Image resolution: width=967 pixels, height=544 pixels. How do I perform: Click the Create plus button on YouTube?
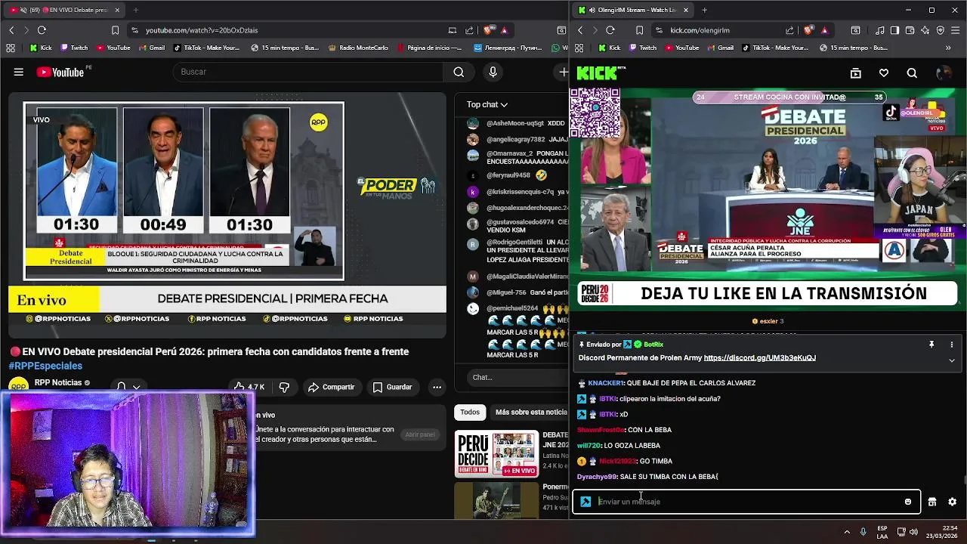[x=563, y=72]
